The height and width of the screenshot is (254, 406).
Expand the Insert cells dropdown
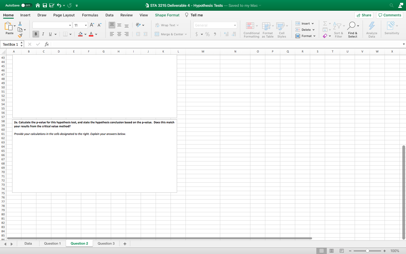click(313, 24)
